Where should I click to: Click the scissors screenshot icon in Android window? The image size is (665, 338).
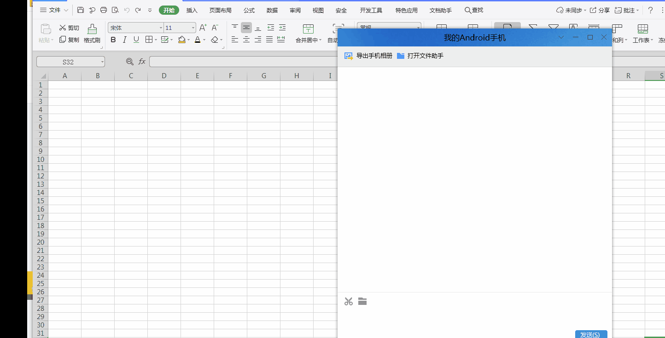tap(349, 302)
